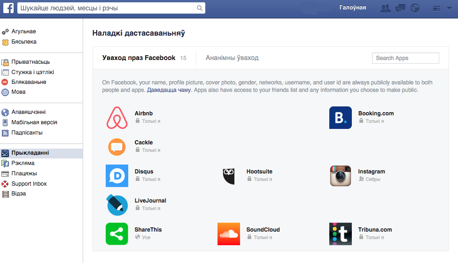This screenshot has width=458, height=263.
Task: Open the notifications globe icon
Action: pyautogui.click(x=415, y=8)
